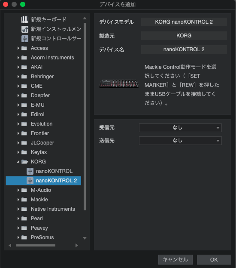Viewport: 236px width, 268px height.
Task: Expand the AKAI manufacturer folder
Action: (x=18, y=67)
